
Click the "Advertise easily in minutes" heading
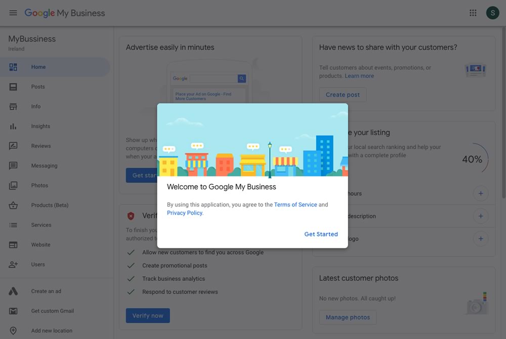point(170,48)
